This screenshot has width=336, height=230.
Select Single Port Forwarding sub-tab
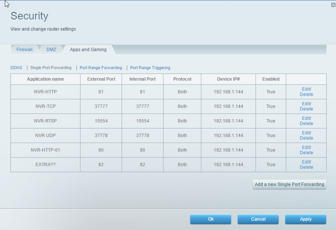point(51,68)
